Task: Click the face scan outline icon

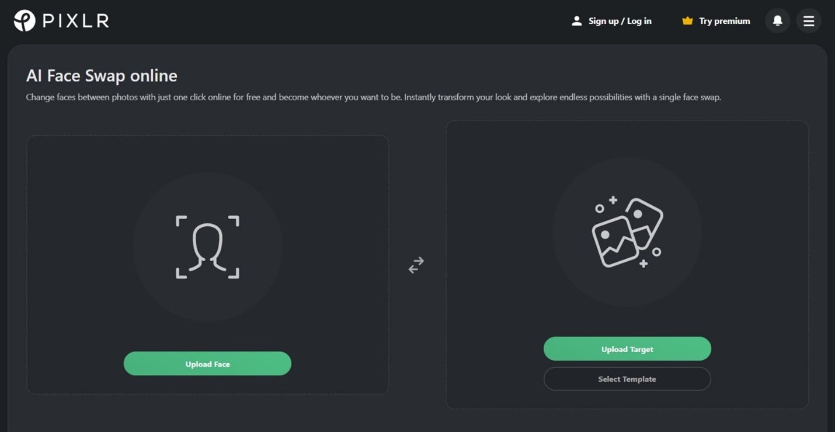Action: coord(208,247)
